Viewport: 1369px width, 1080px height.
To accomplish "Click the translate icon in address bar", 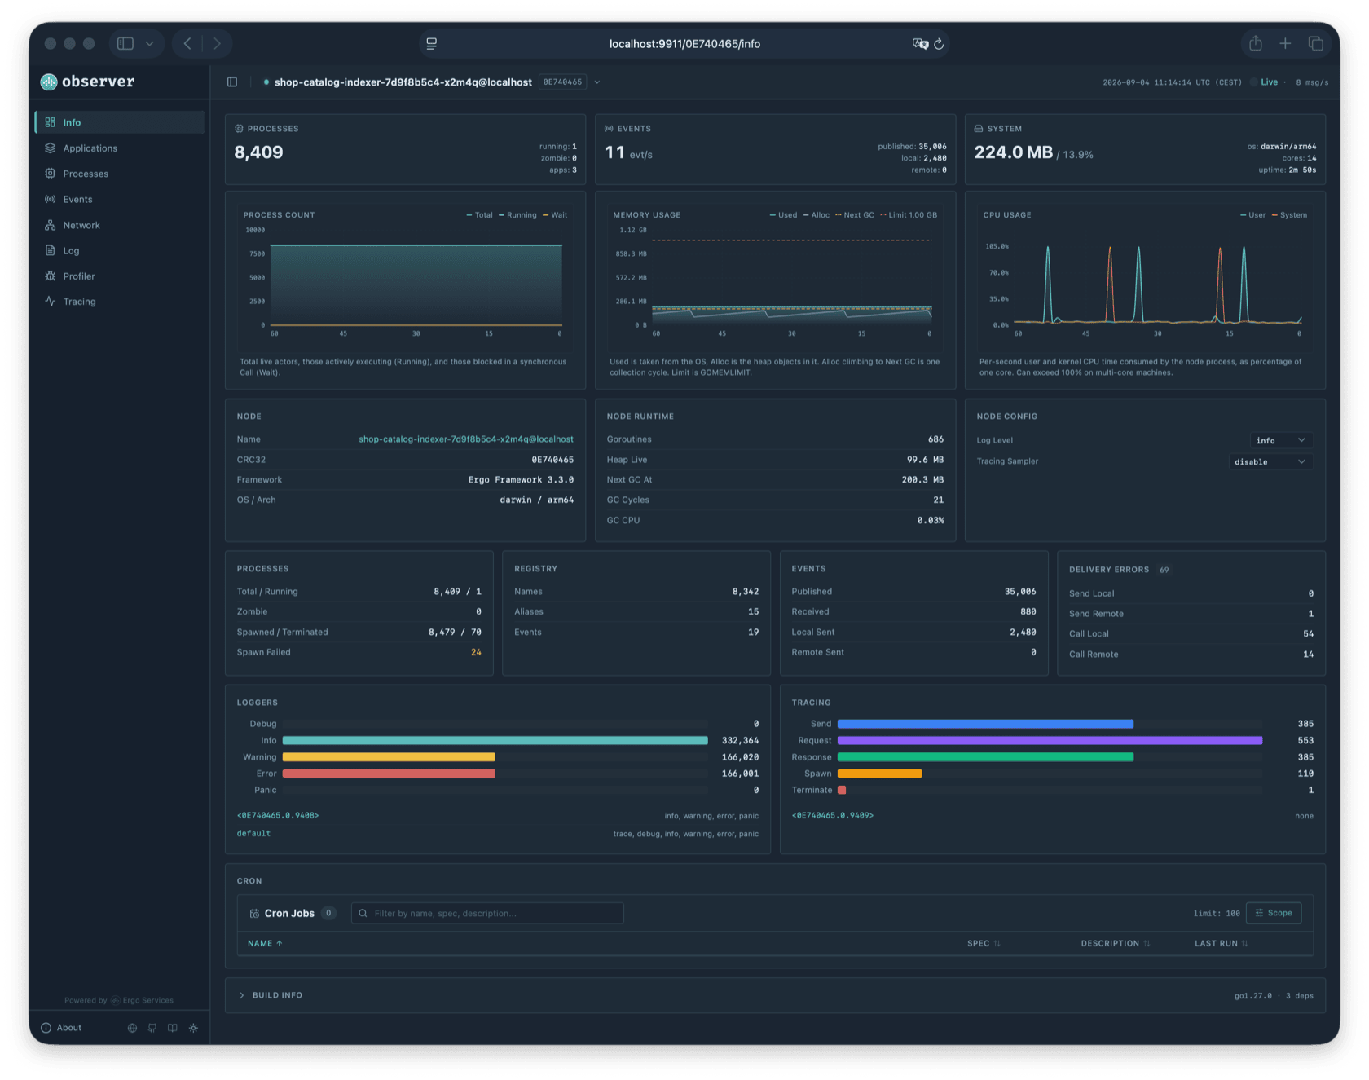I will click(920, 44).
